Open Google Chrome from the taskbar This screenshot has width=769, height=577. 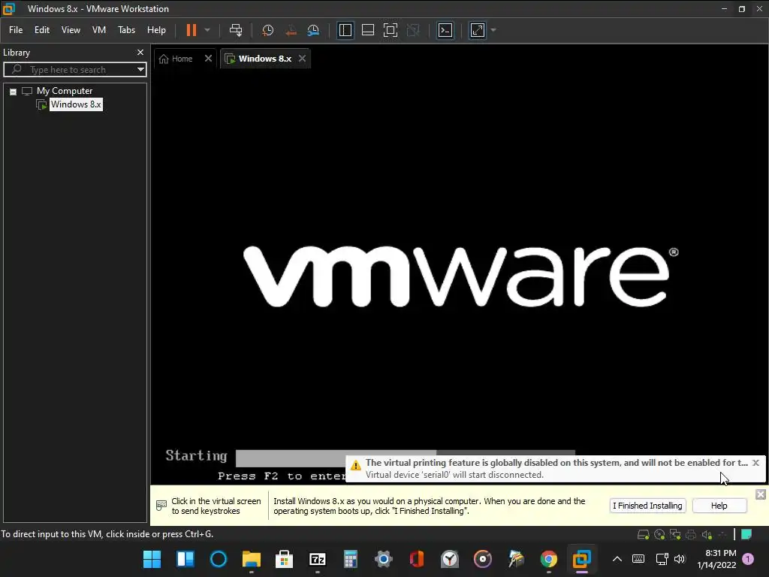coord(548,559)
